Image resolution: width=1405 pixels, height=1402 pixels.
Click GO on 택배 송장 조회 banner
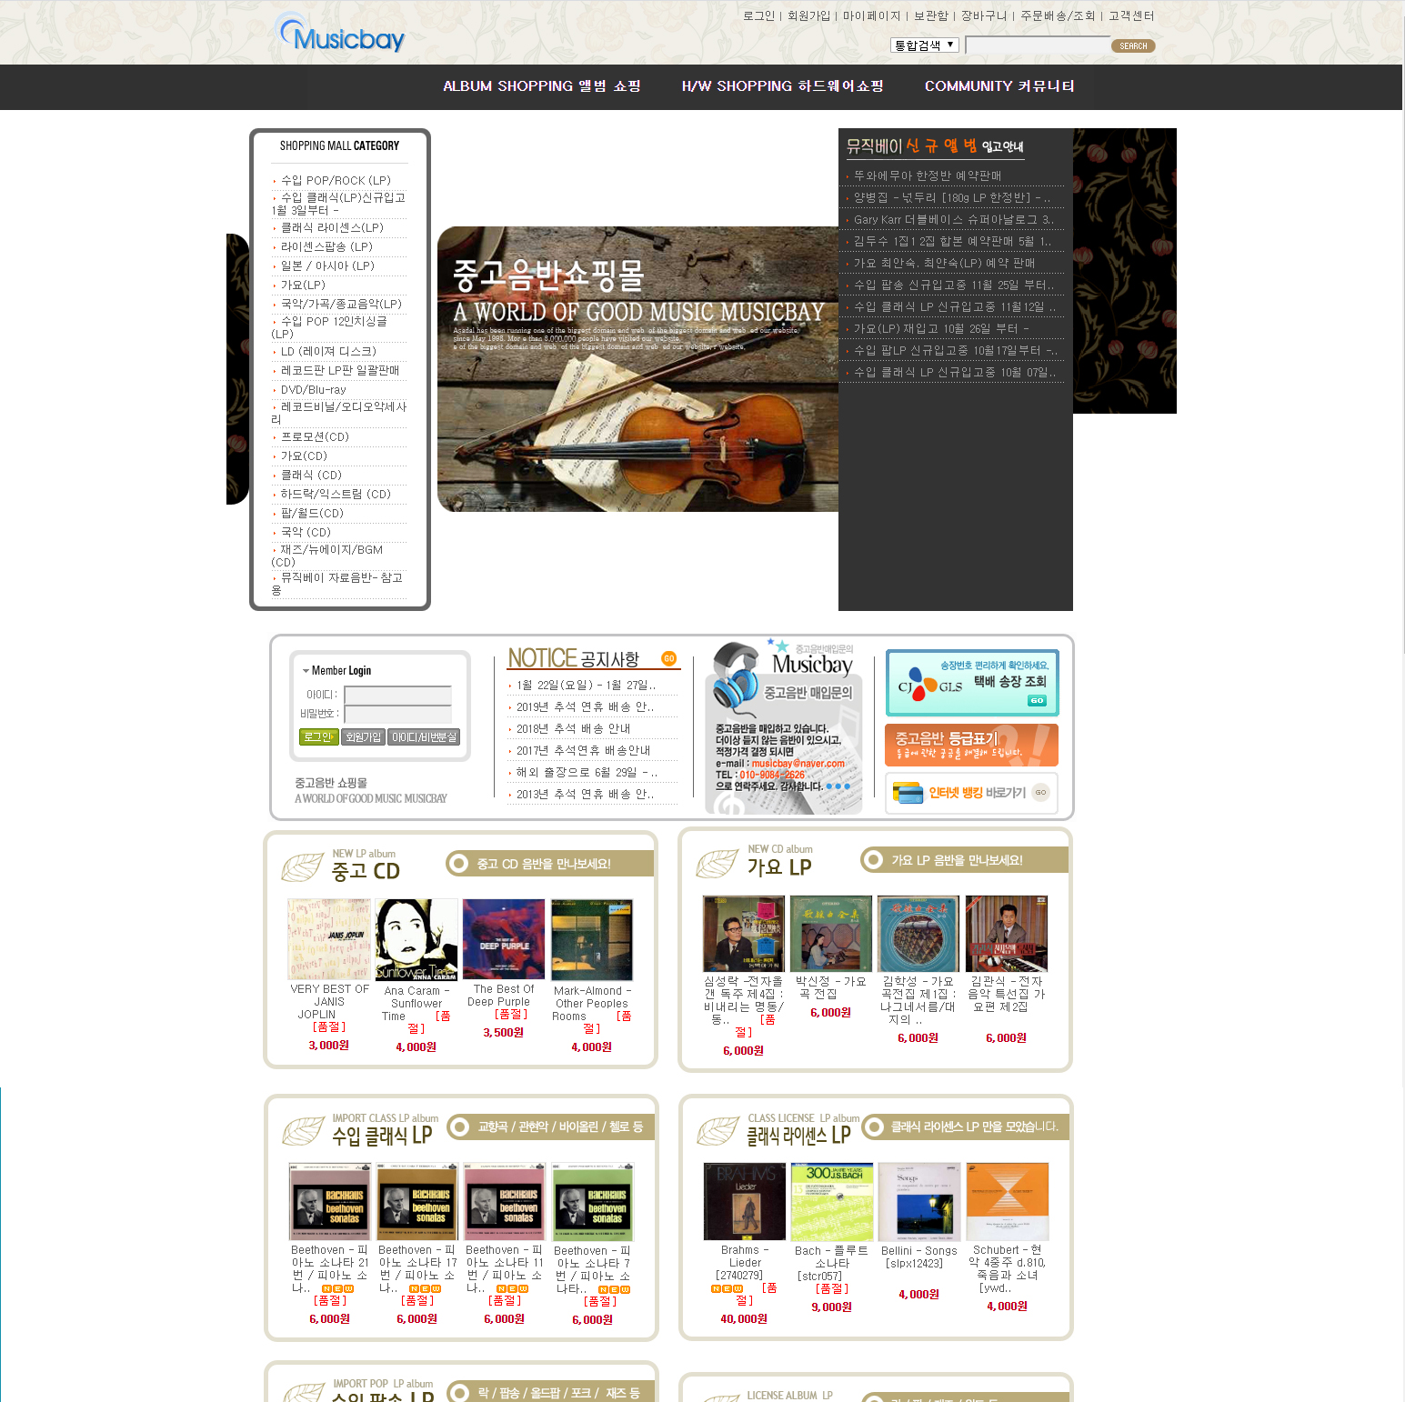[x=1037, y=700]
